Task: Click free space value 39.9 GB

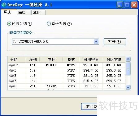Action: click(91, 65)
